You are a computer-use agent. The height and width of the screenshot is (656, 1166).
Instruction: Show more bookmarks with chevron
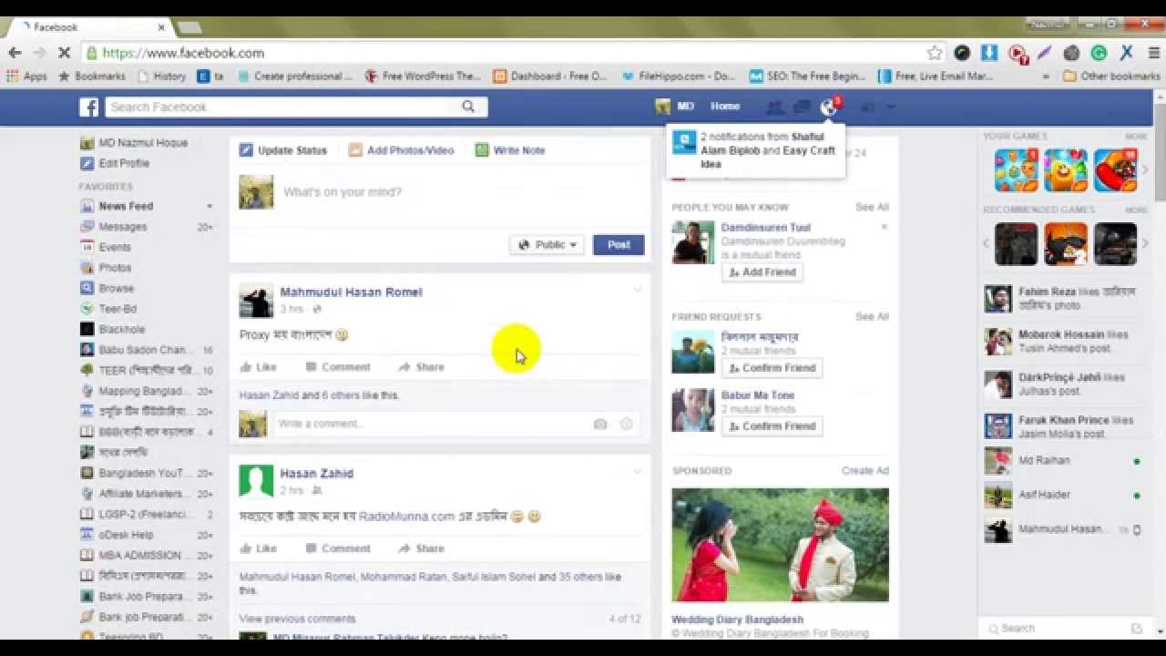(x=1047, y=77)
